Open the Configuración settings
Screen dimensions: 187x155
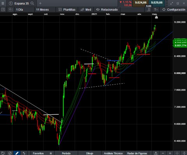(174, 9)
